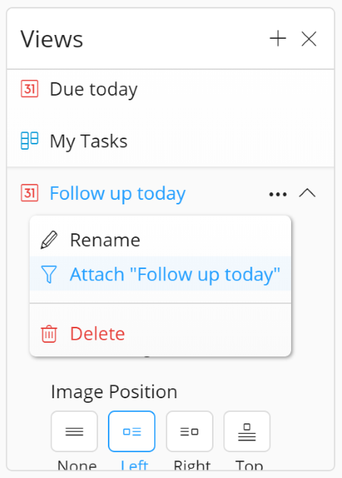Close the Views panel
This screenshot has height=478, width=342.
click(309, 39)
